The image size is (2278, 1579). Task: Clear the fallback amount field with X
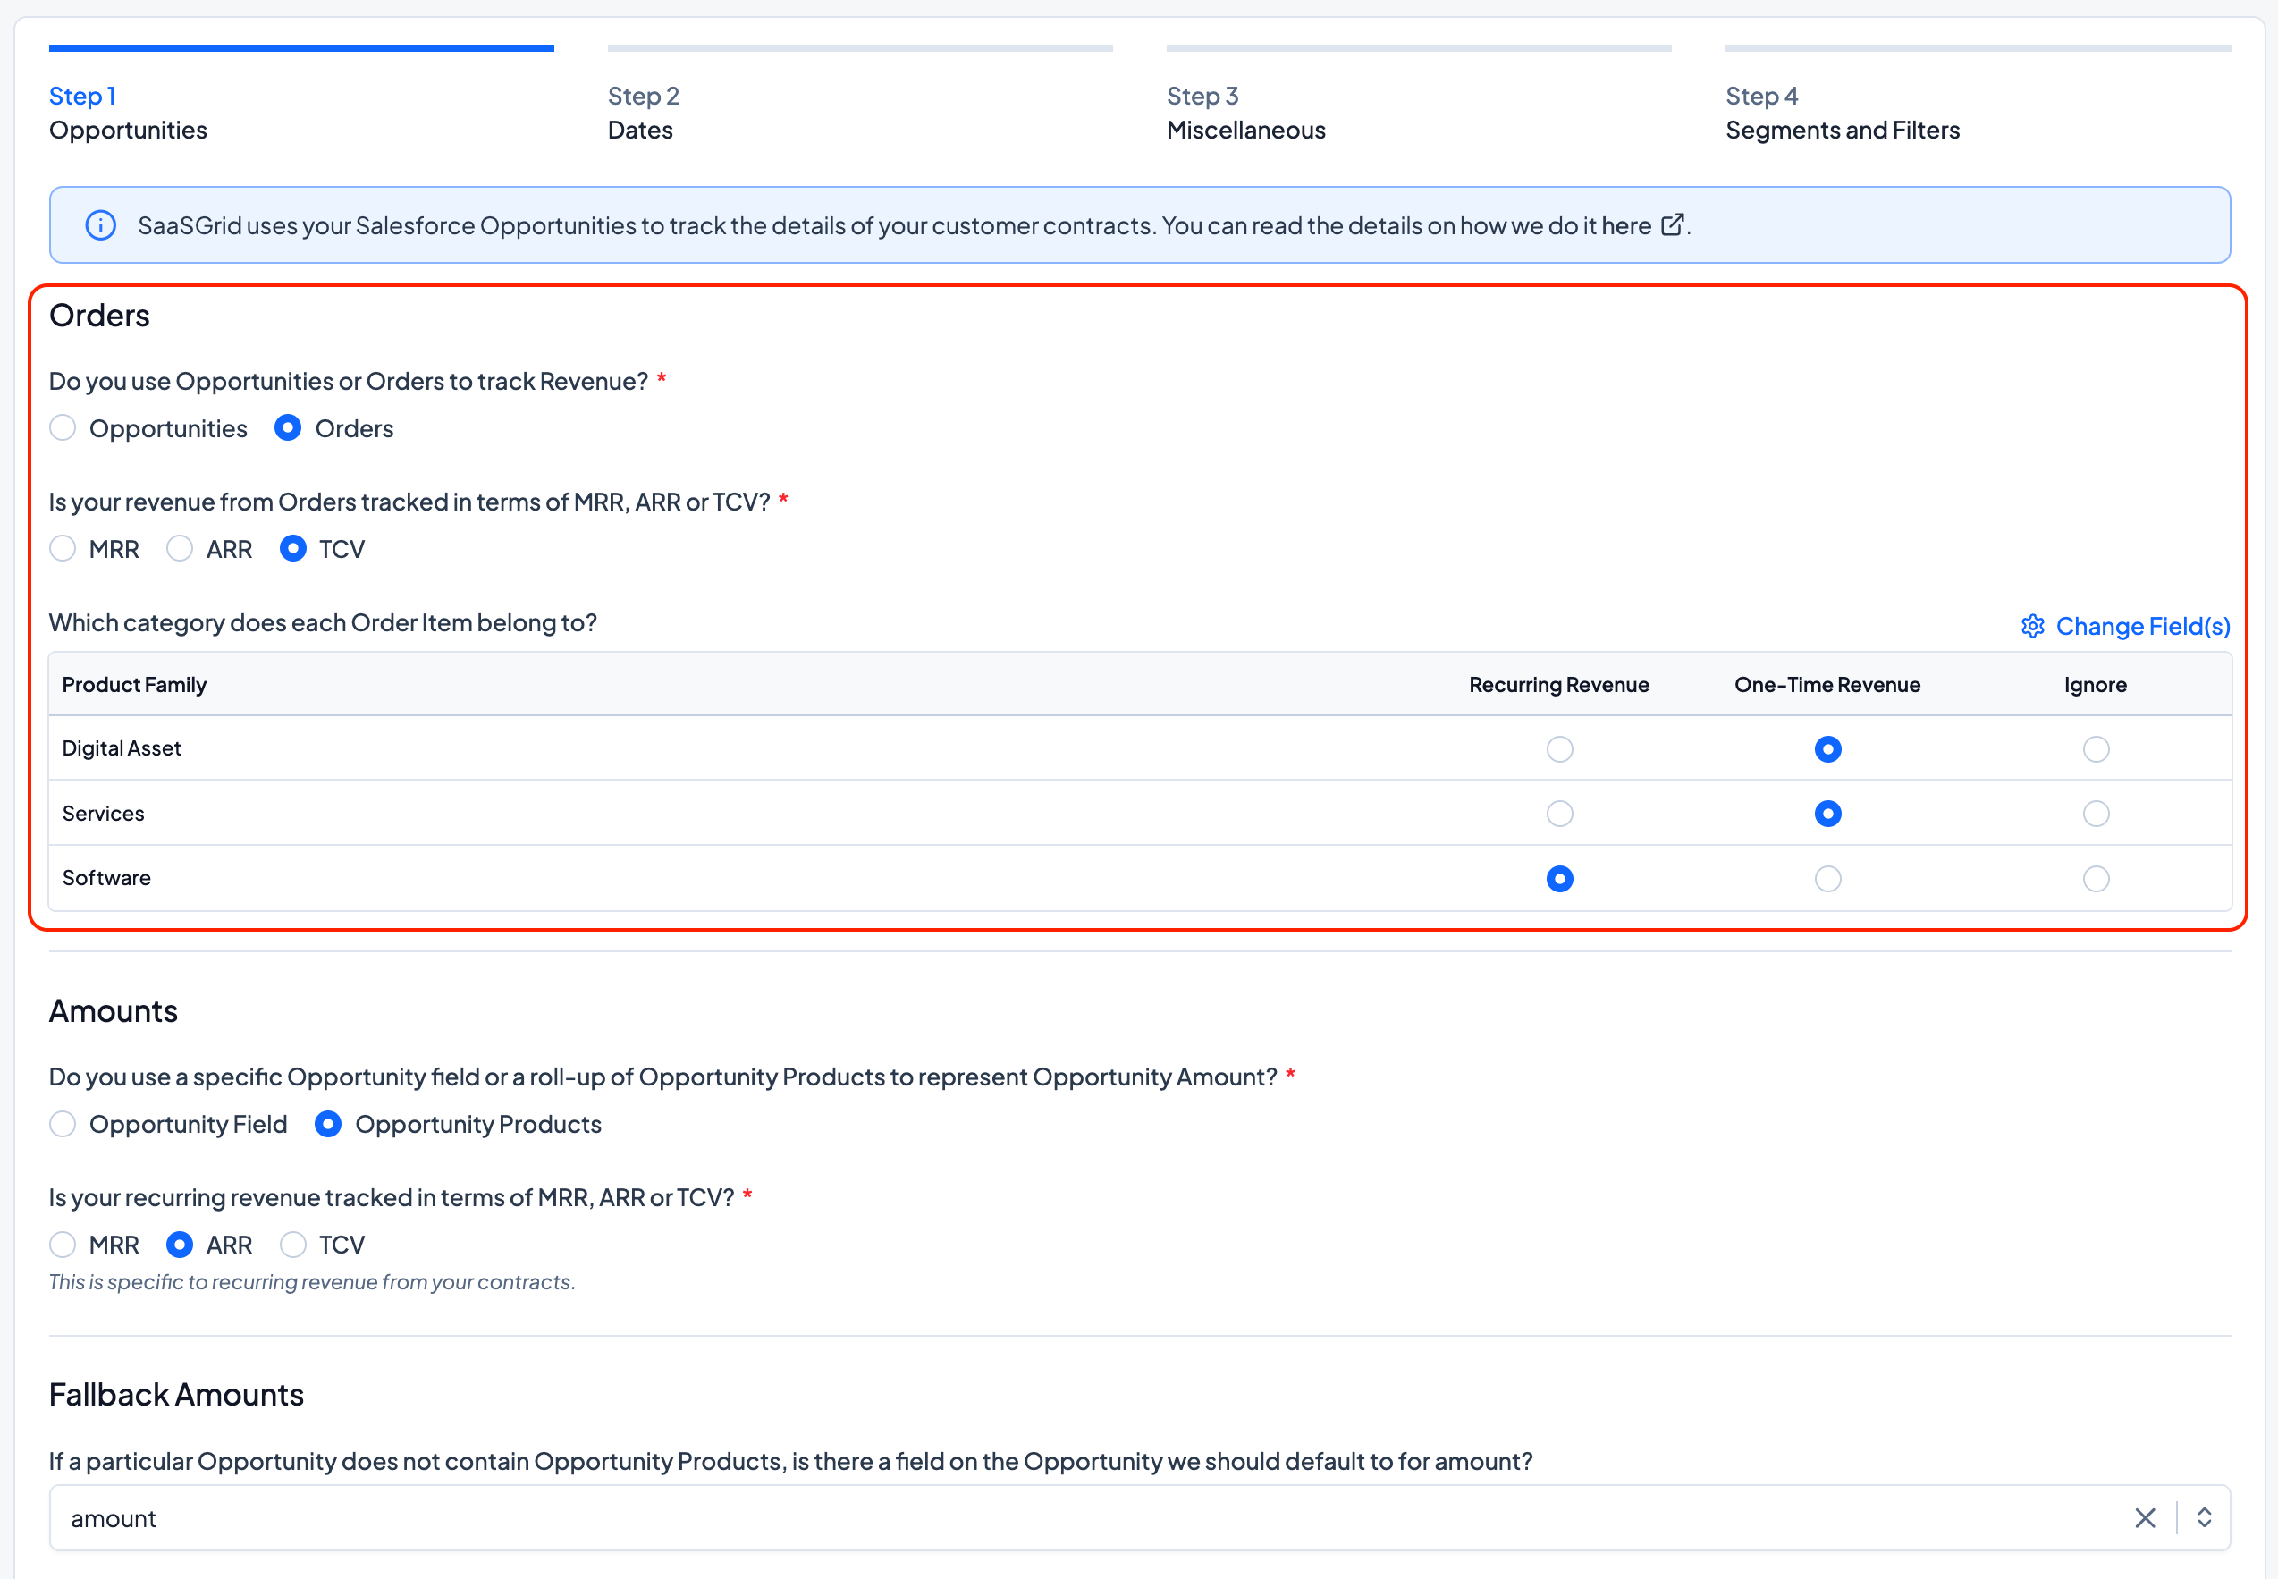(2145, 1517)
